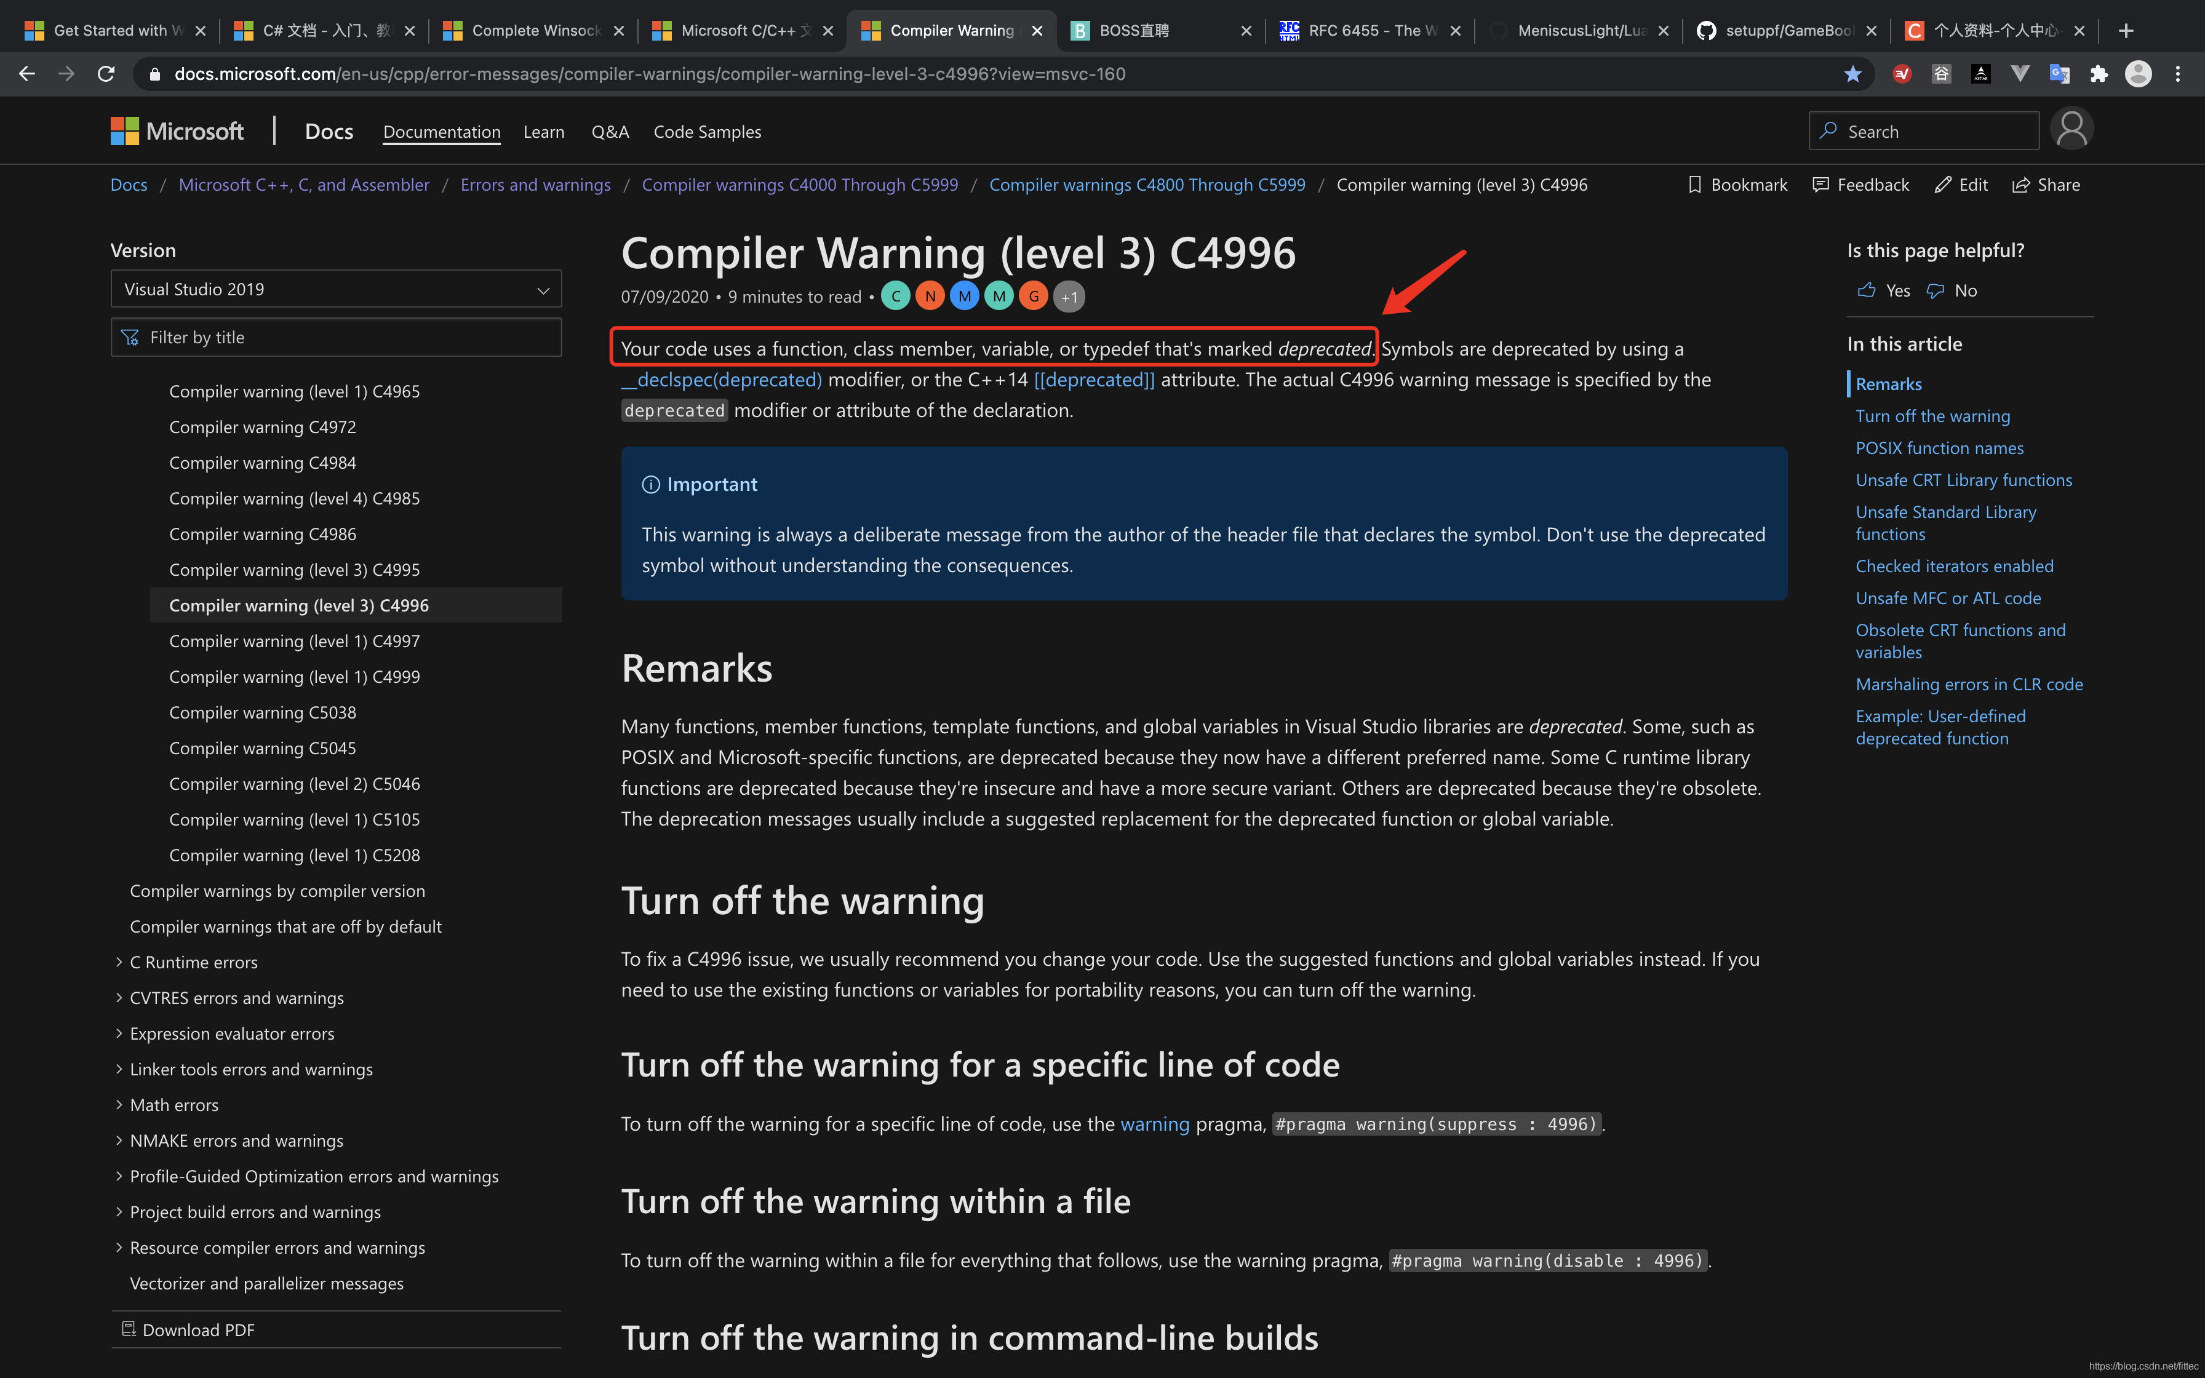
Task: Follow the __declspec(deprecated) link
Action: point(722,380)
